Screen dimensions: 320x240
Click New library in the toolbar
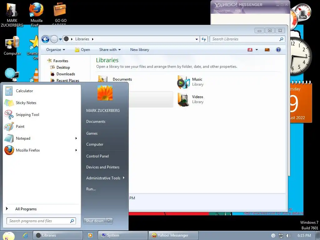click(140, 50)
